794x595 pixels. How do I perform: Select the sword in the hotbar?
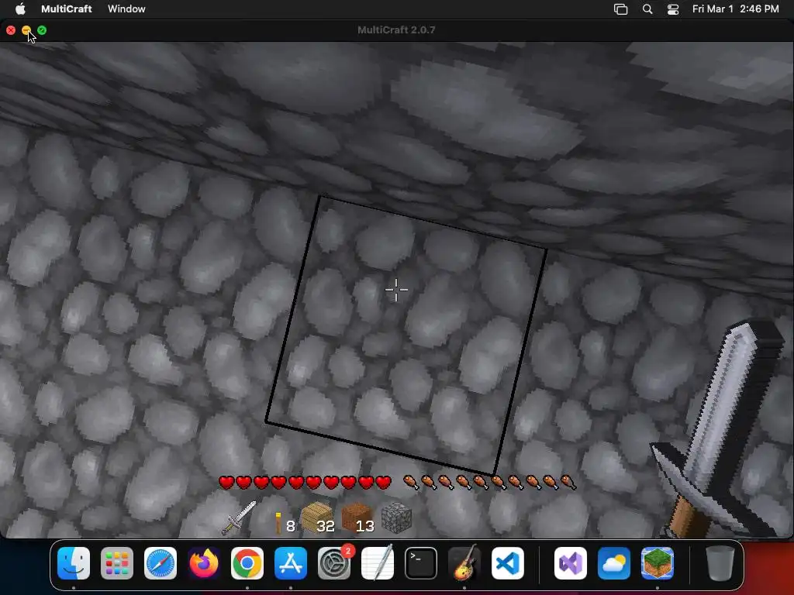pyautogui.click(x=239, y=518)
